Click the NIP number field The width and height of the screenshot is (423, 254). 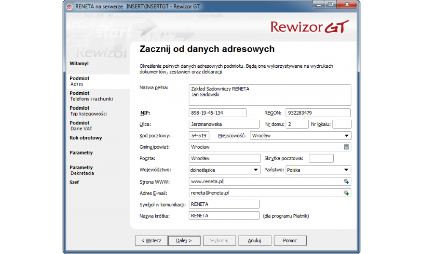217,113
